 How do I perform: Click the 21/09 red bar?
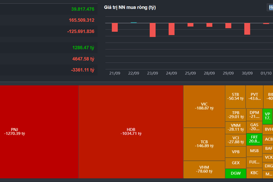(x=115, y=27)
